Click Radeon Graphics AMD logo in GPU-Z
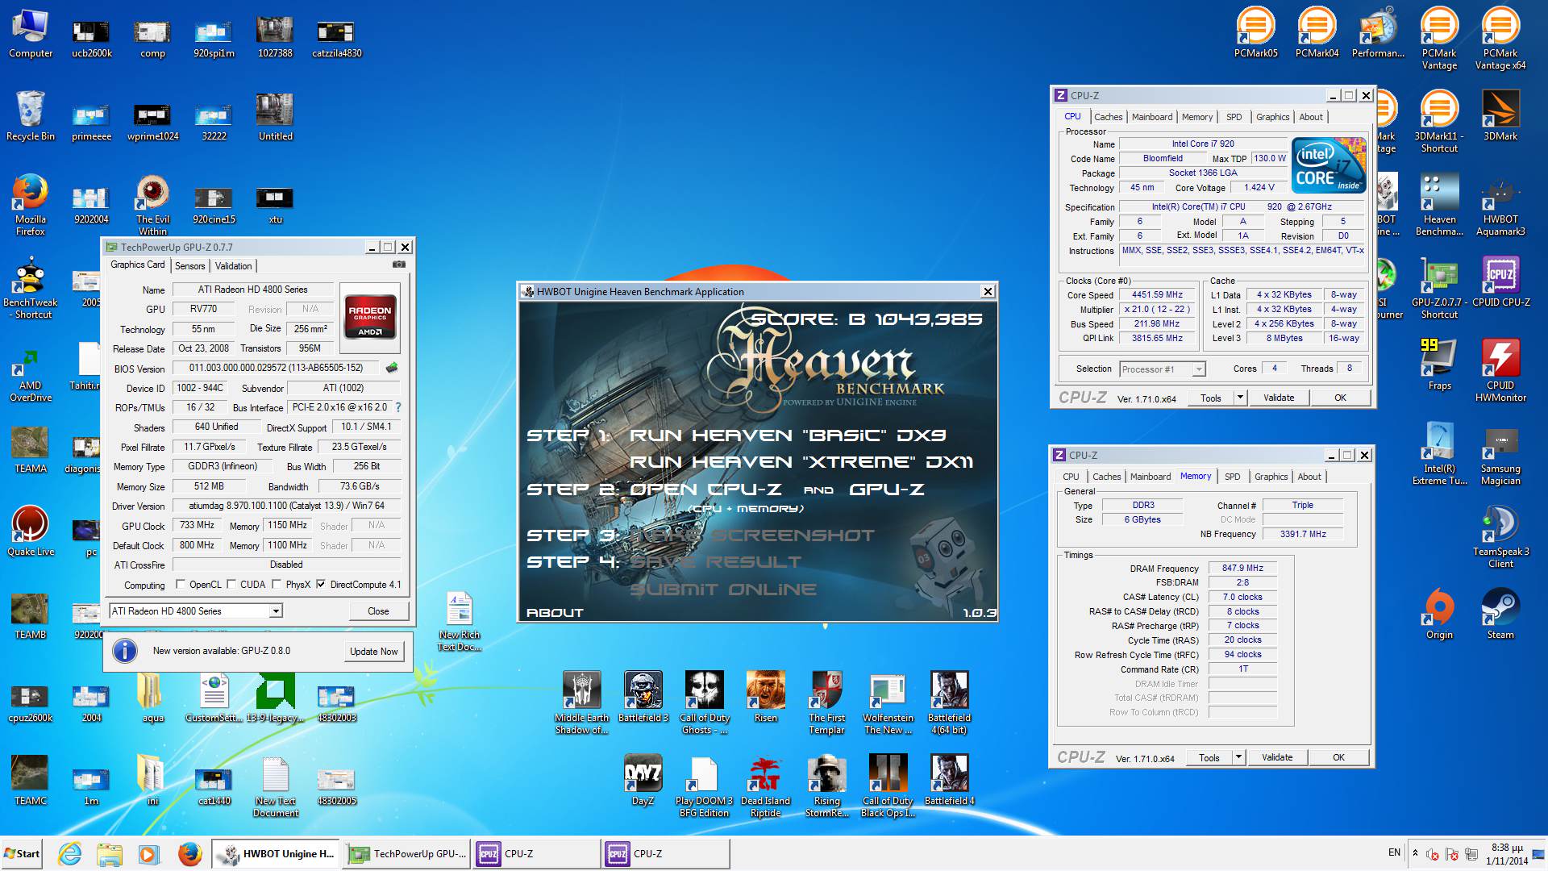Viewport: 1548px width, 871px height. point(371,318)
